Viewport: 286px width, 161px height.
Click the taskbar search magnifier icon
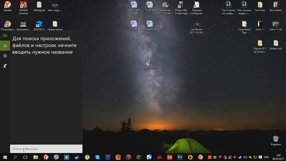(x=15, y=157)
